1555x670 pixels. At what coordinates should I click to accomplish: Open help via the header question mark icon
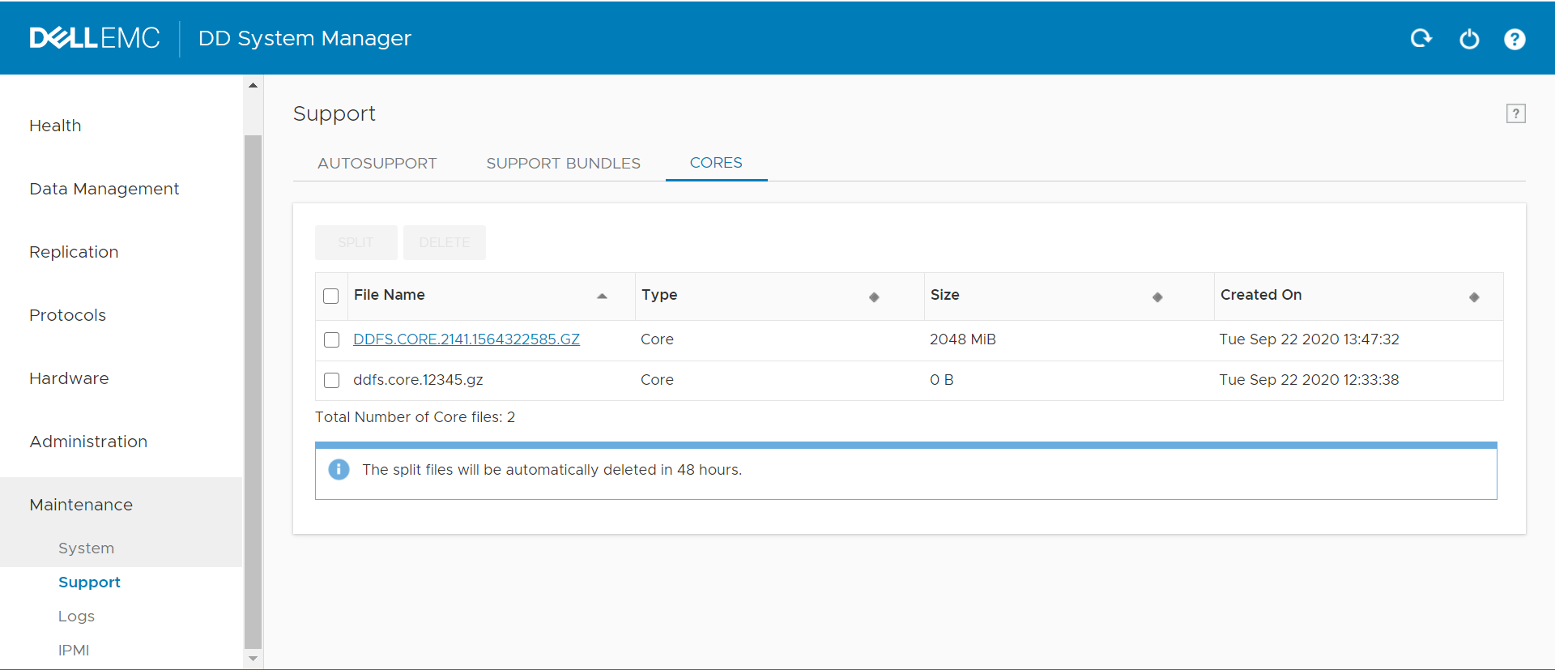coord(1515,39)
